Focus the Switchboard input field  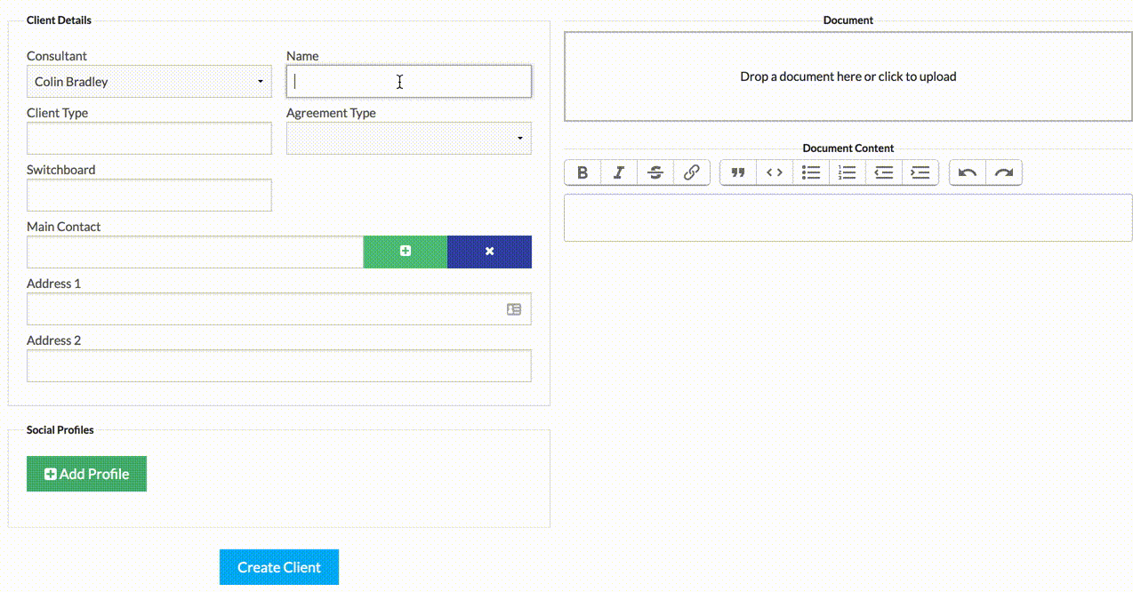click(149, 196)
